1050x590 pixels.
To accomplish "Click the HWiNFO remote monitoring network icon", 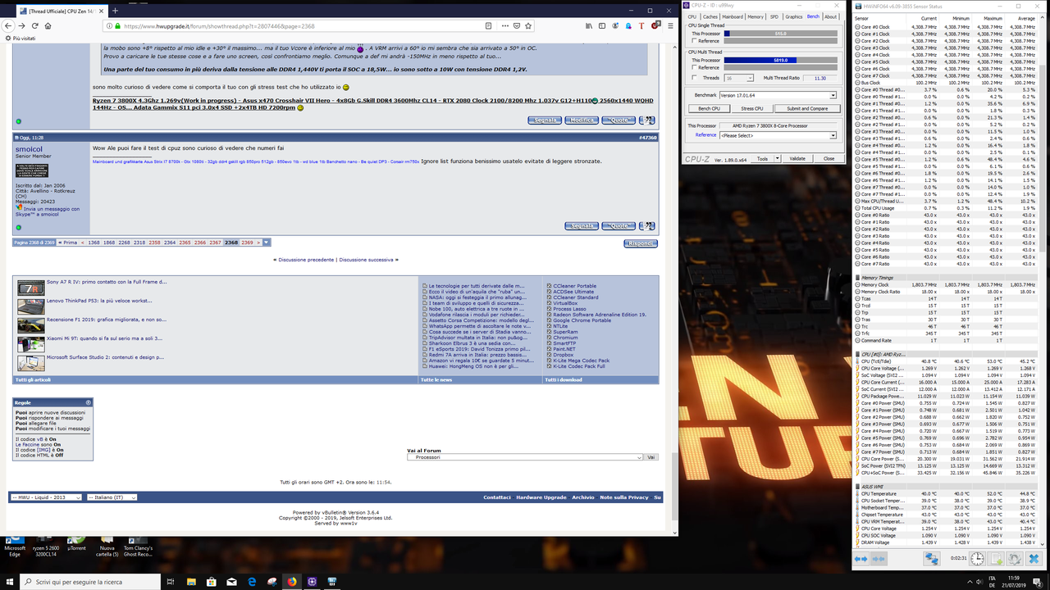I will pos(932,560).
